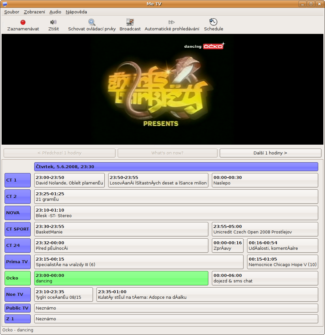Switch to channel Public TV
This screenshot has width=325, height=335.
coord(18,308)
